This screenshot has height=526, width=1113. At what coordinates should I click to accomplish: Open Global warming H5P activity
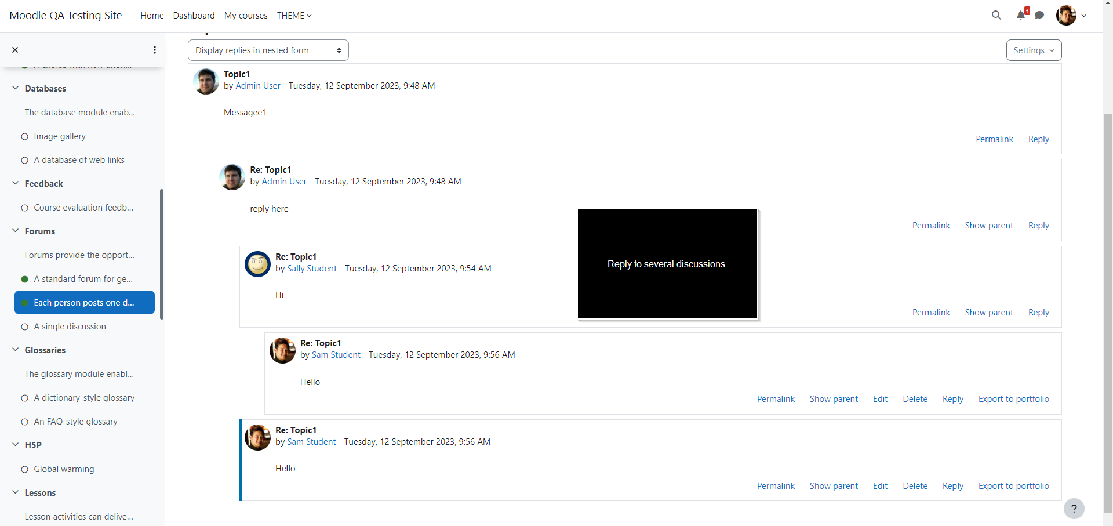click(64, 469)
